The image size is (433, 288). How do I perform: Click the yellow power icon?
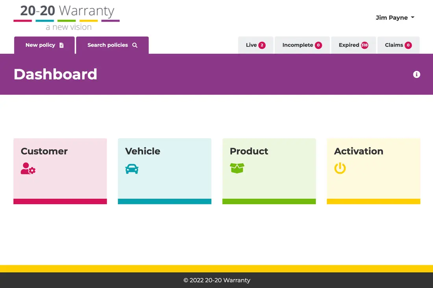340,169
